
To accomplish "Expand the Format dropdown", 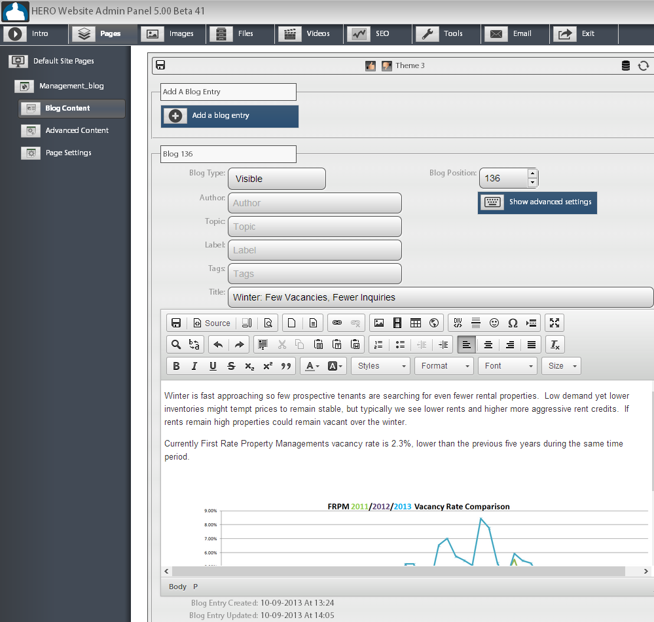I will click(444, 366).
